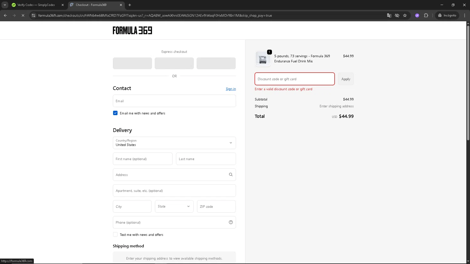
Task: Click the Apply discount button
Action: (346, 79)
